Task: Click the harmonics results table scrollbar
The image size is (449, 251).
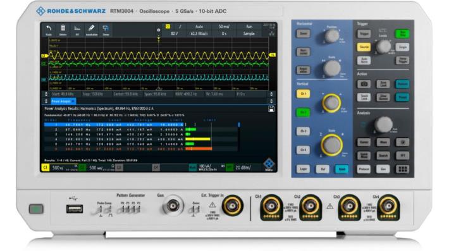Action: [x=239, y=137]
